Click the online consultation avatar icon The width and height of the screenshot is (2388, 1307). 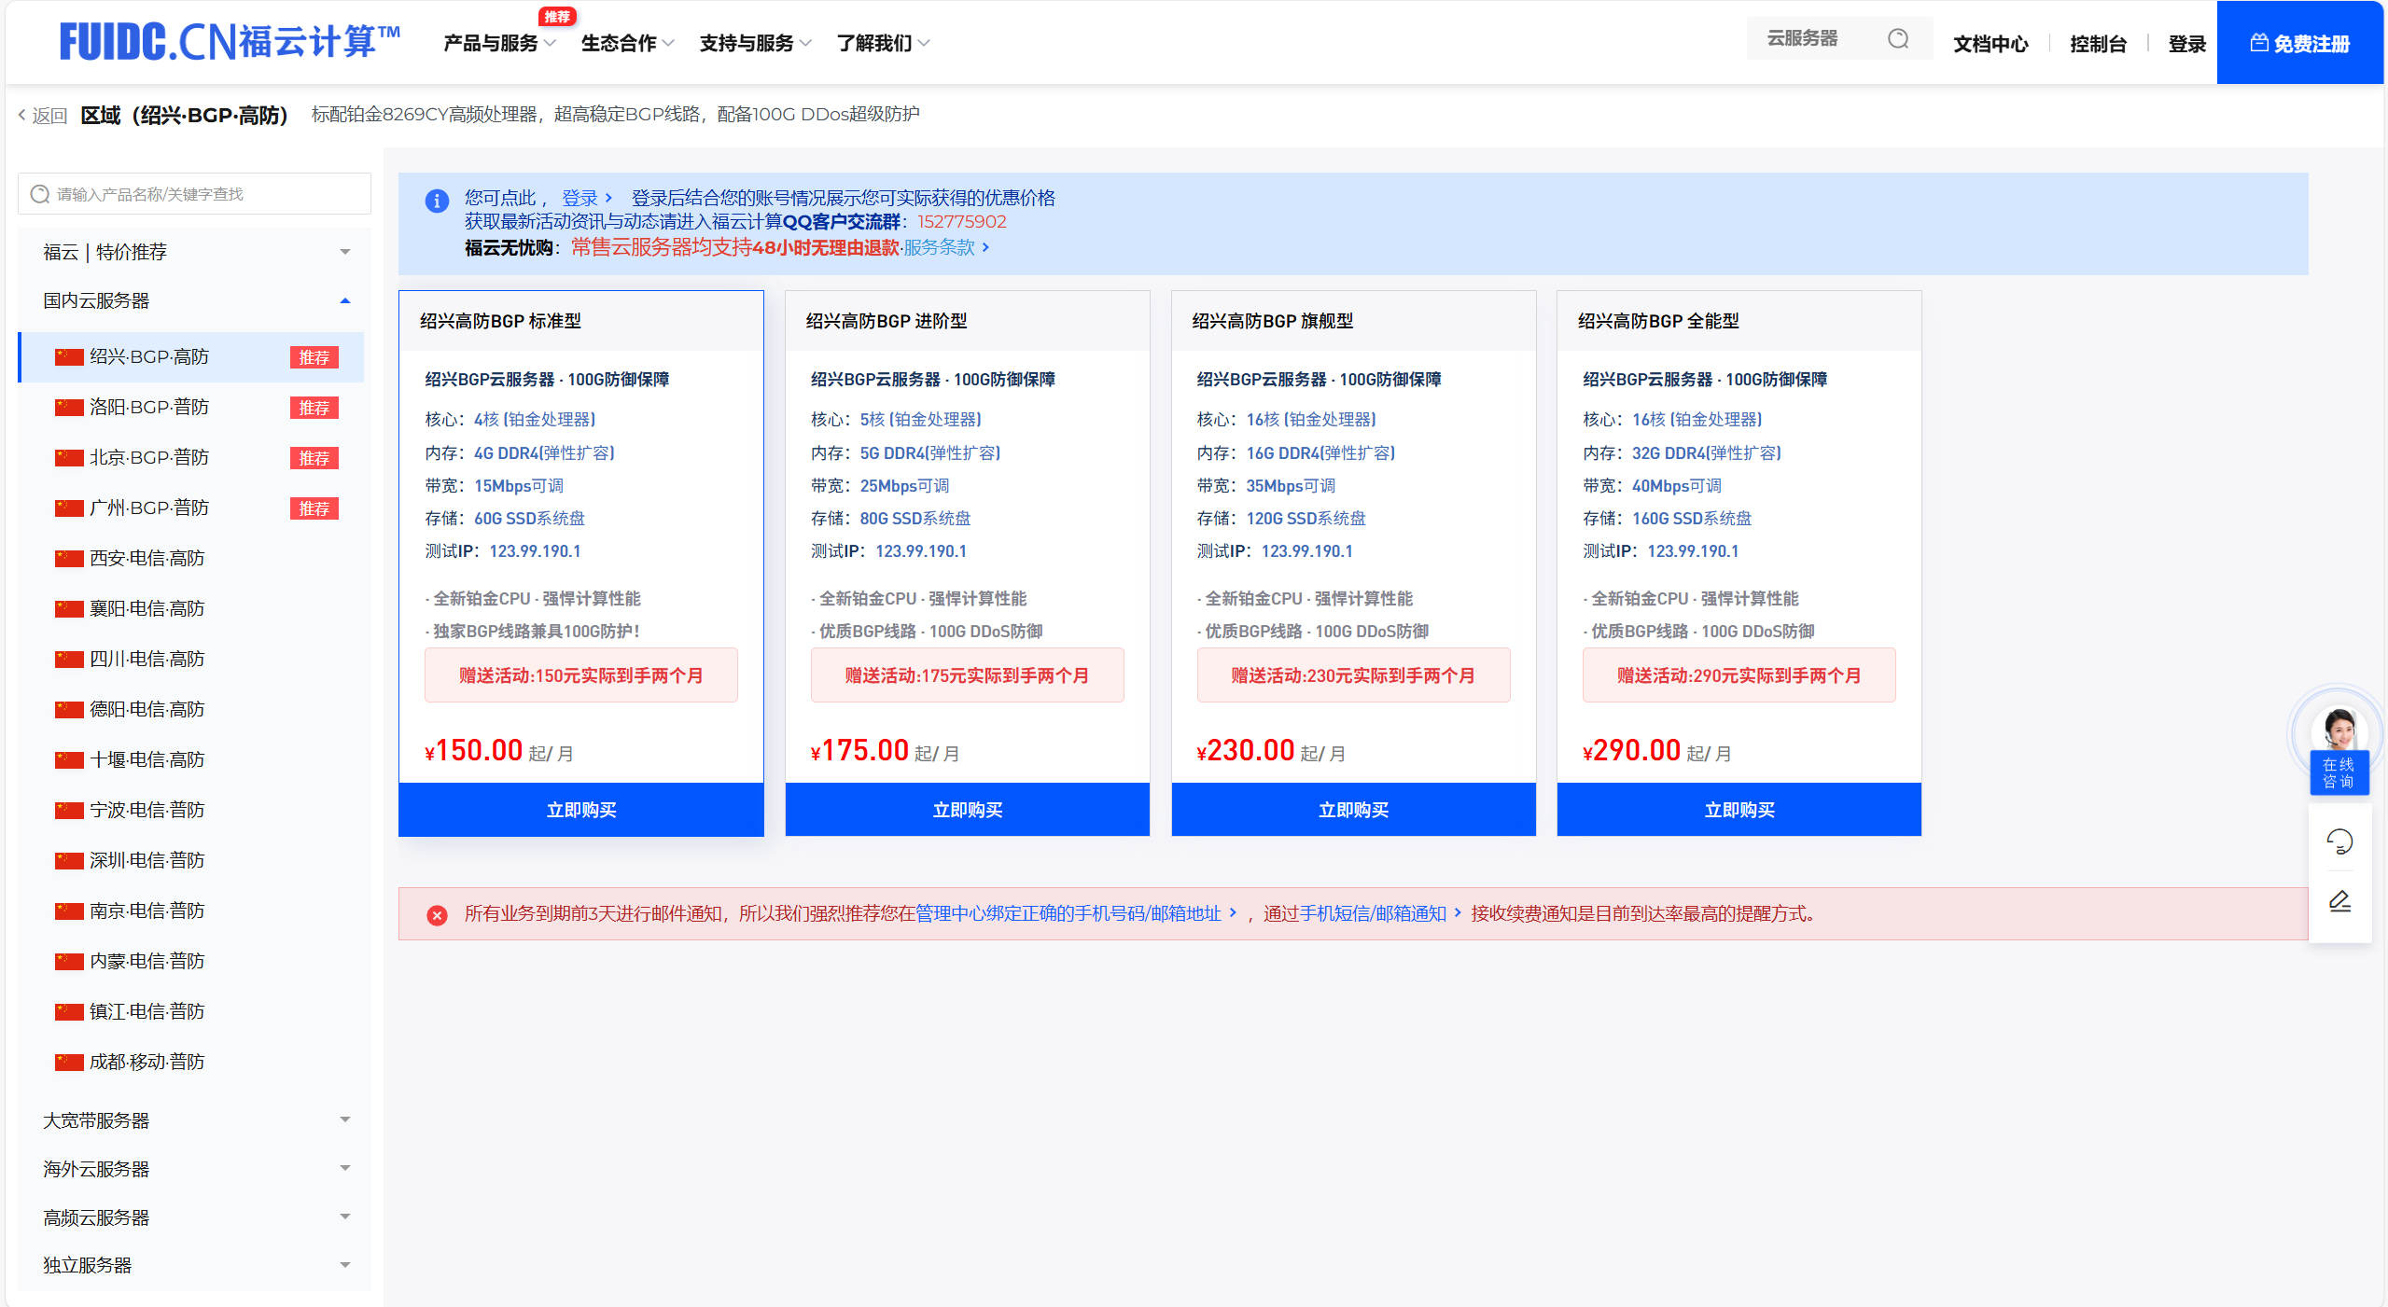2339,730
